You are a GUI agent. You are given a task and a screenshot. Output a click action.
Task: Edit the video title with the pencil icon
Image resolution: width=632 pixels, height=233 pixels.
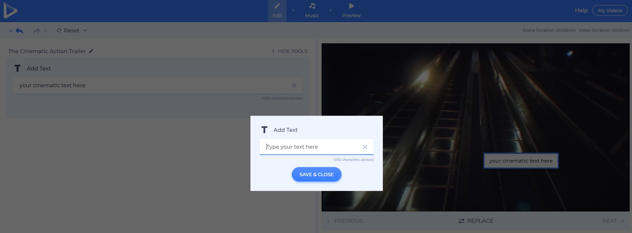click(x=91, y=51)
